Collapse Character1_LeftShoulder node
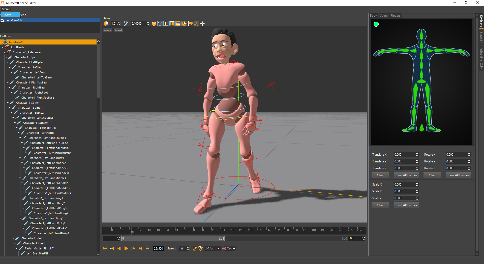This screenshot has height=264, width=484. (x=13, y=118)
